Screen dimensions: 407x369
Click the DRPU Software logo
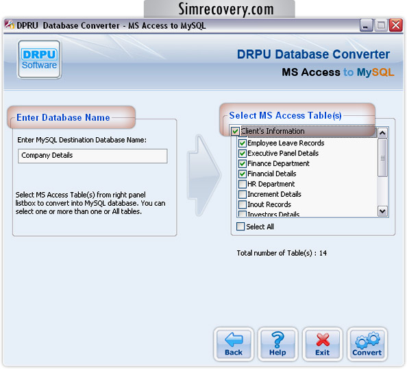pyautogui.click(x=39, y=59)
